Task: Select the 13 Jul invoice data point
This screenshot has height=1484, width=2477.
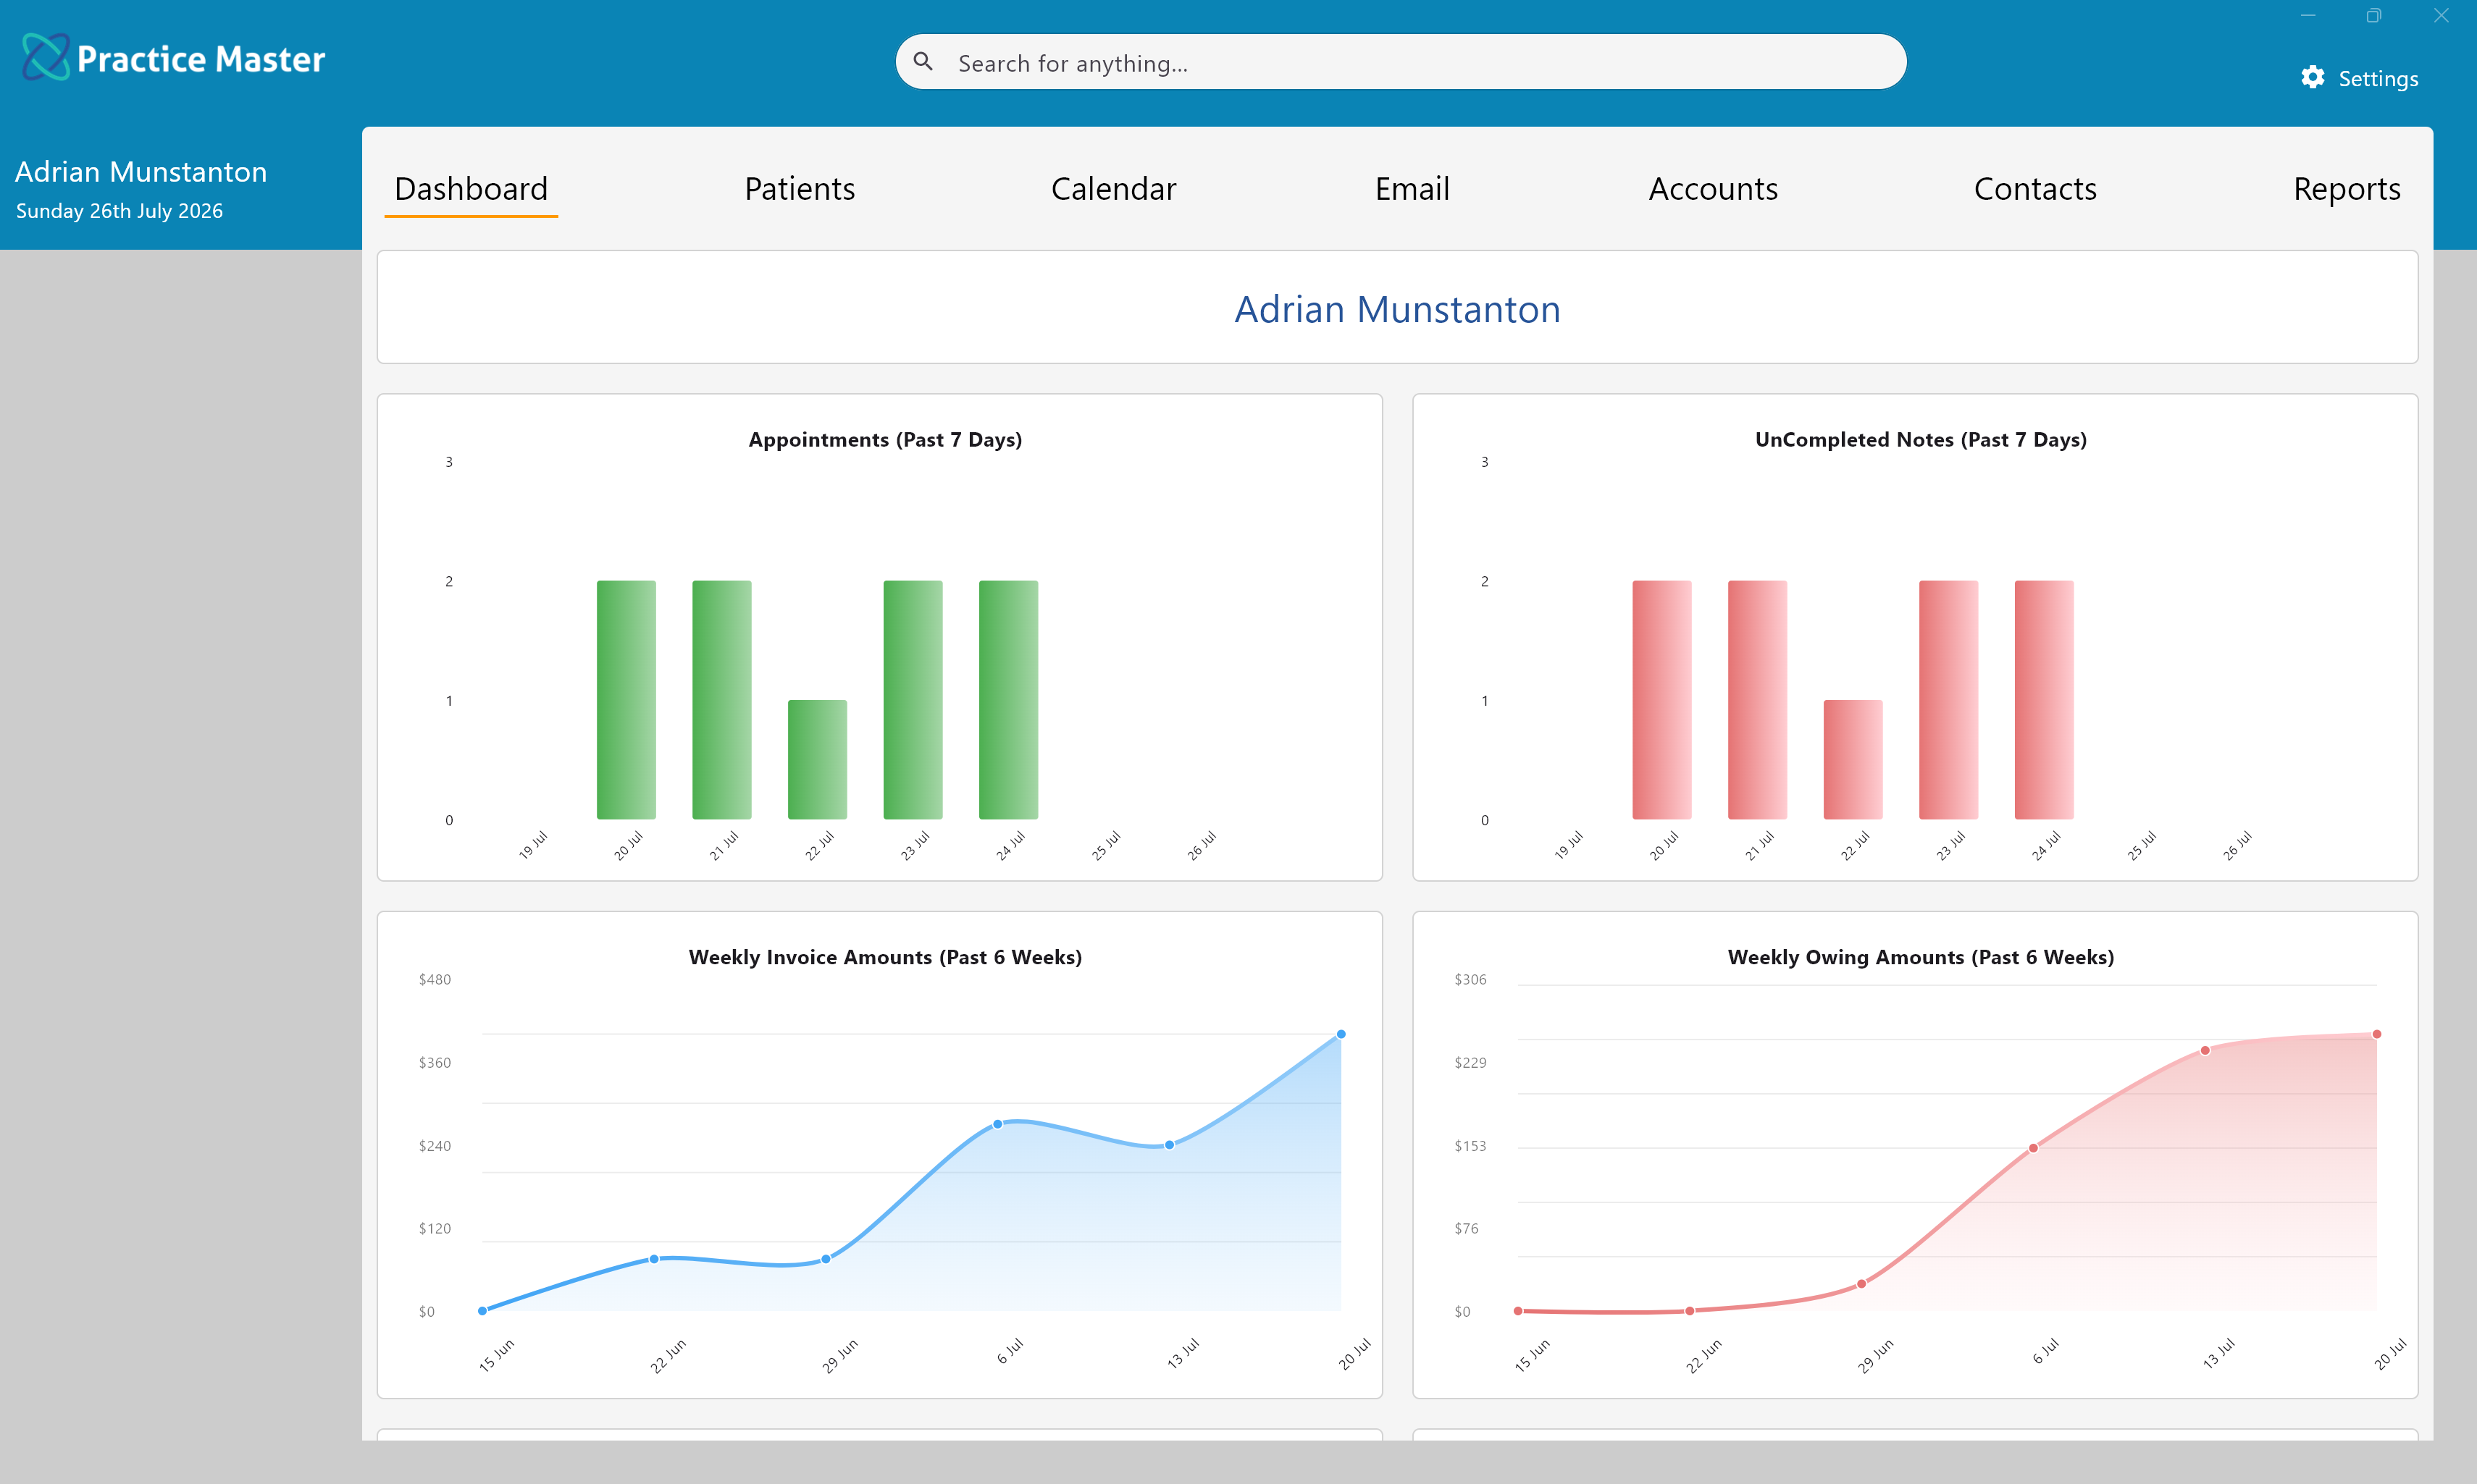Action: (x=1170, y=1146)
